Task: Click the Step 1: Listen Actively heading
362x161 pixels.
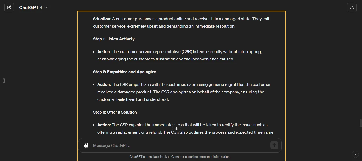Action: coord(114,39)
